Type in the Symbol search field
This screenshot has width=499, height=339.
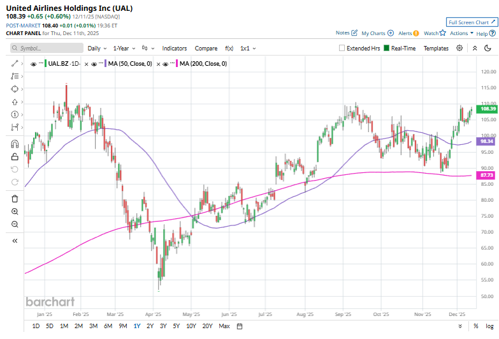point(50,48)
